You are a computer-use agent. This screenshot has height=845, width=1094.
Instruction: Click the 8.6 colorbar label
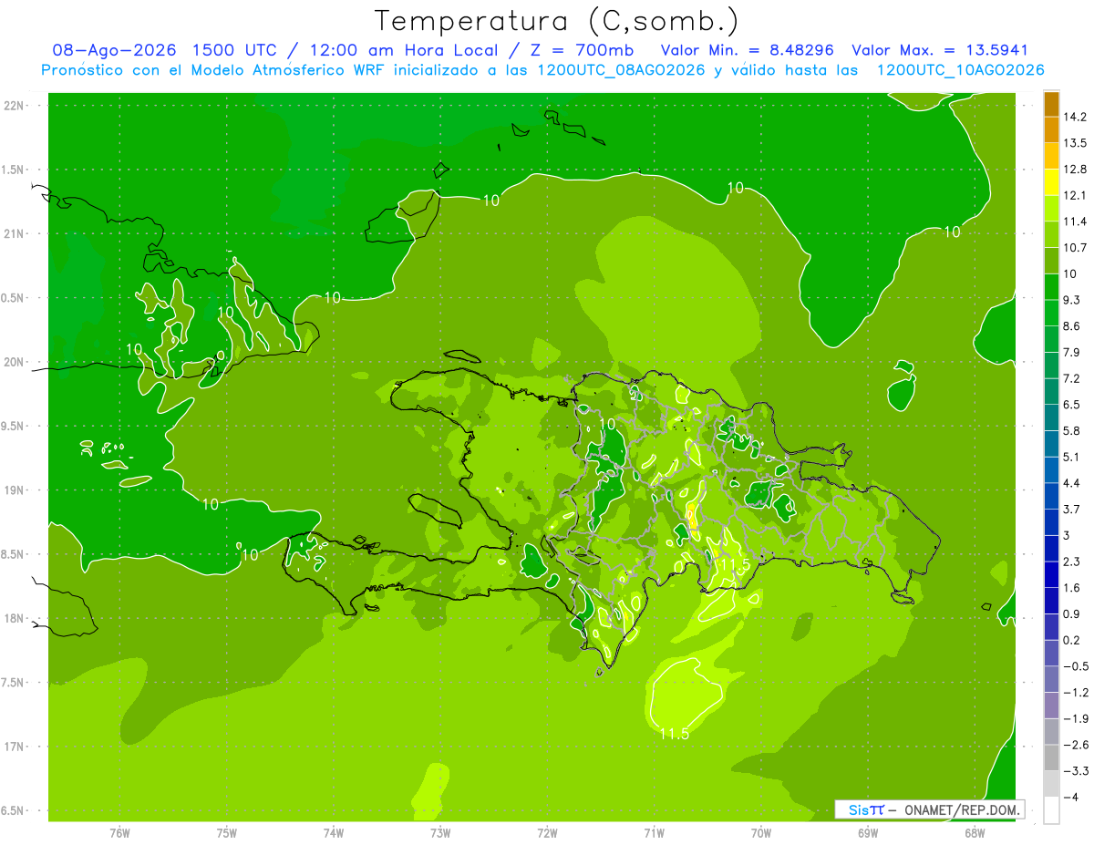1071,325
